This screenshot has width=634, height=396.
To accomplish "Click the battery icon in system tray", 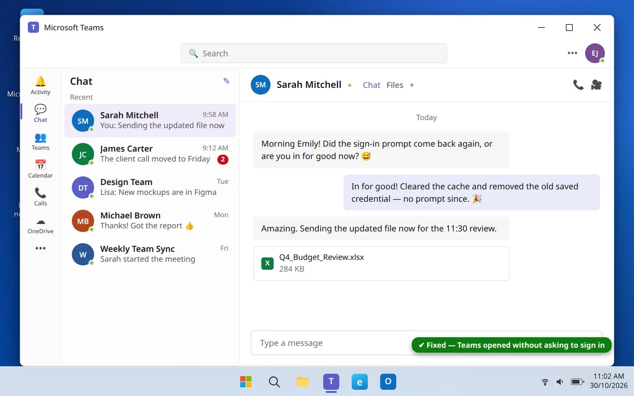I will pos(577,382).
